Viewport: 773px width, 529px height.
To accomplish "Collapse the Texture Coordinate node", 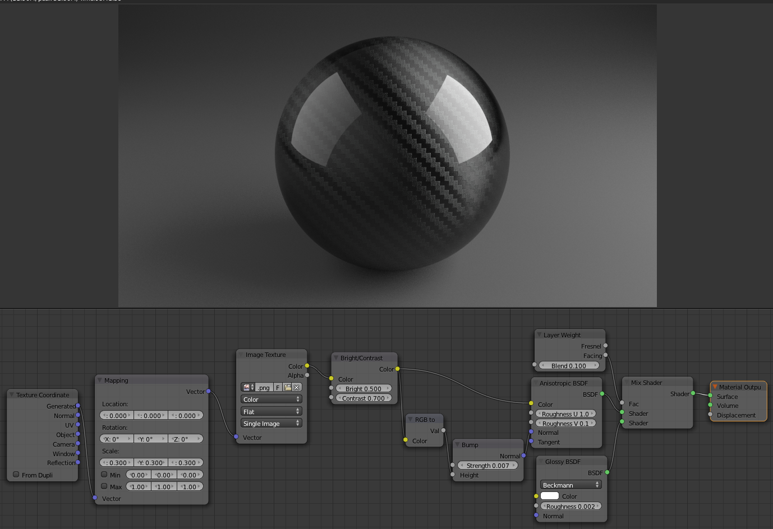I will tap(11, 395).
